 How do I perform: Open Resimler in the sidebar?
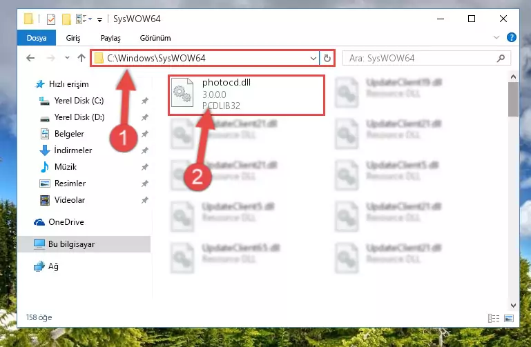click(62, 184)
